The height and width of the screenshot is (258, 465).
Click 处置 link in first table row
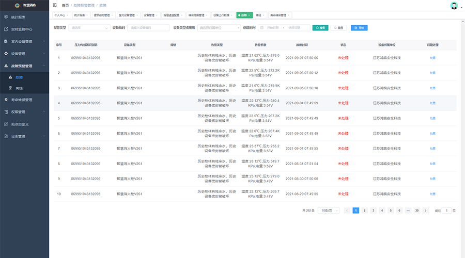pyautogui.click(x=432, y=58)
